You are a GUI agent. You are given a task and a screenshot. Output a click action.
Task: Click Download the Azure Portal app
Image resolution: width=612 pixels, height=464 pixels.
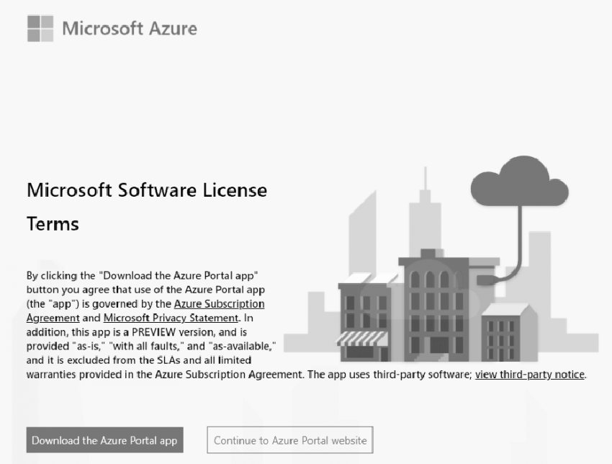(104, 440)
